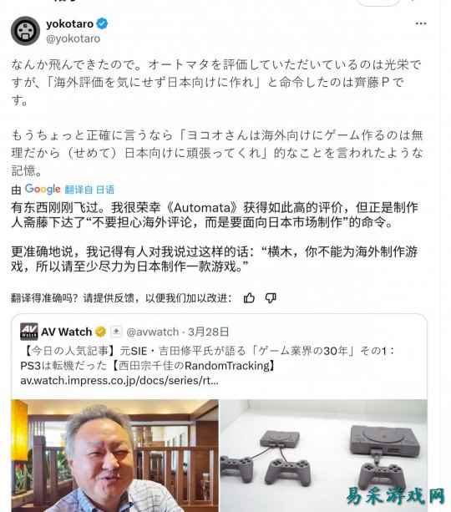Image resolution: width=451 pixels, height=512 pixels.
Task: Click the original Japanese tweet text
Action: 217,118
